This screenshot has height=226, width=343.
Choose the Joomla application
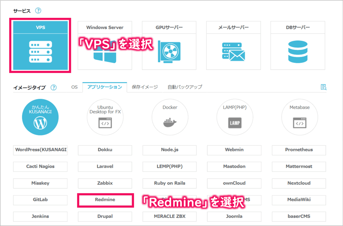(234, 216)
